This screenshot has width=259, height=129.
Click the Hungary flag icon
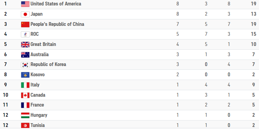point(25,115)
